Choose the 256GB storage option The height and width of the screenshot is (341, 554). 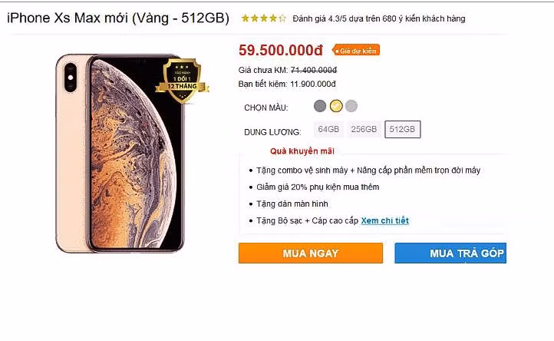click(x=364, y=130)
